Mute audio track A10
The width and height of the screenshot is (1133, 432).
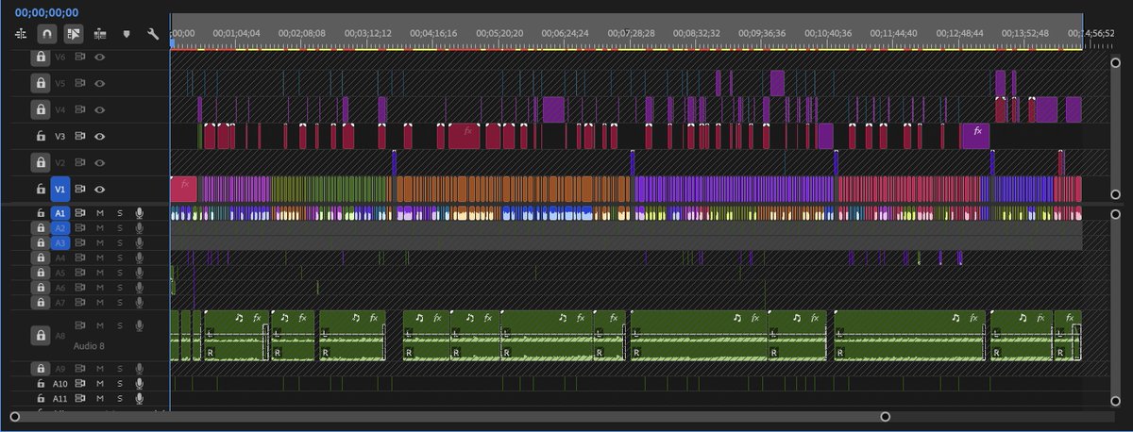[x=100, y=384]
